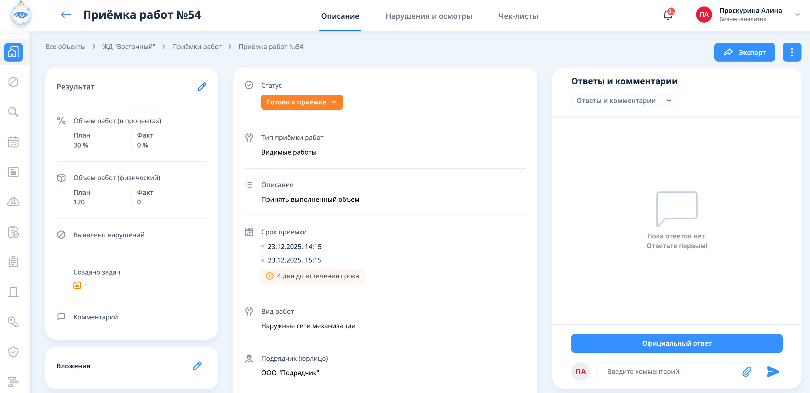The width and height of the screenshot is (810, 393).
Task: Switch to the Нарушения и осмотры tab
Action: pyautogui.click(x=428, y=16)
